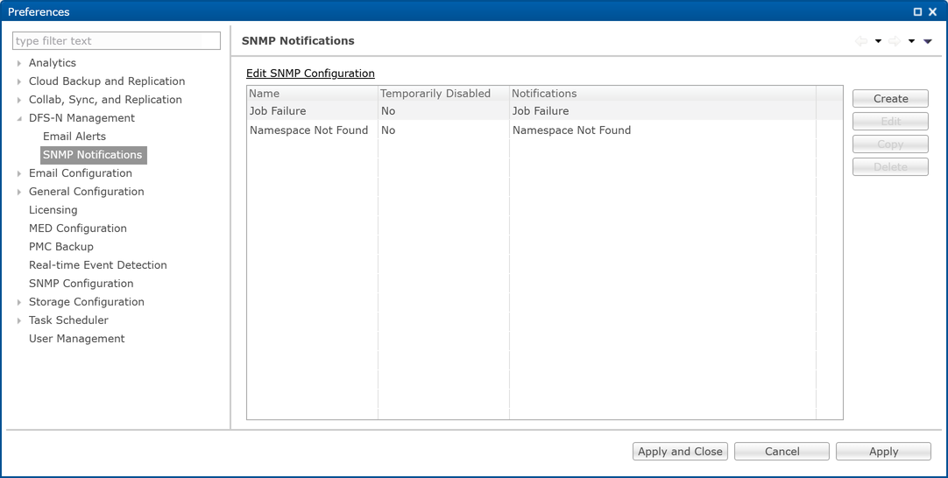Open PMC Backup page
The height and width of the screenshot is (478, 948).
coord(61,247)
